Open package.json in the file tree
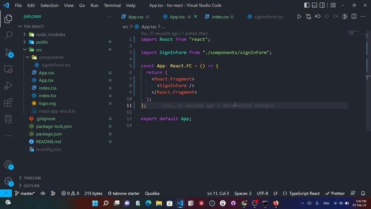Viewport: 371px width, 209px height. click(x=49, y=134)
